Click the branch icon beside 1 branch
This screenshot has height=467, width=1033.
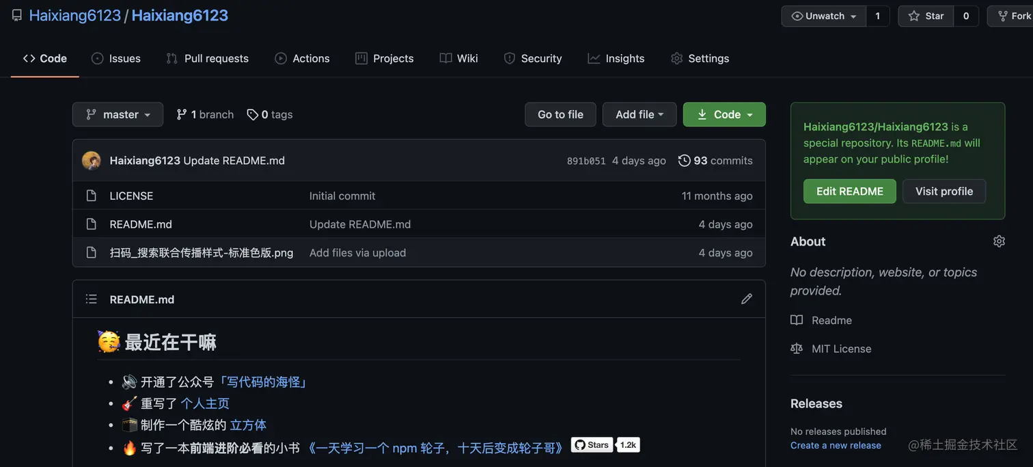pyautogui.click(x=182, y=114)
